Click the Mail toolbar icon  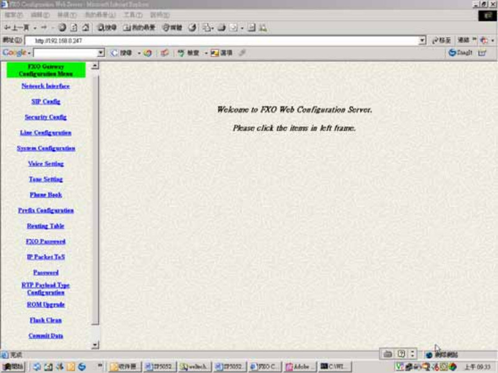click(207, 28)
